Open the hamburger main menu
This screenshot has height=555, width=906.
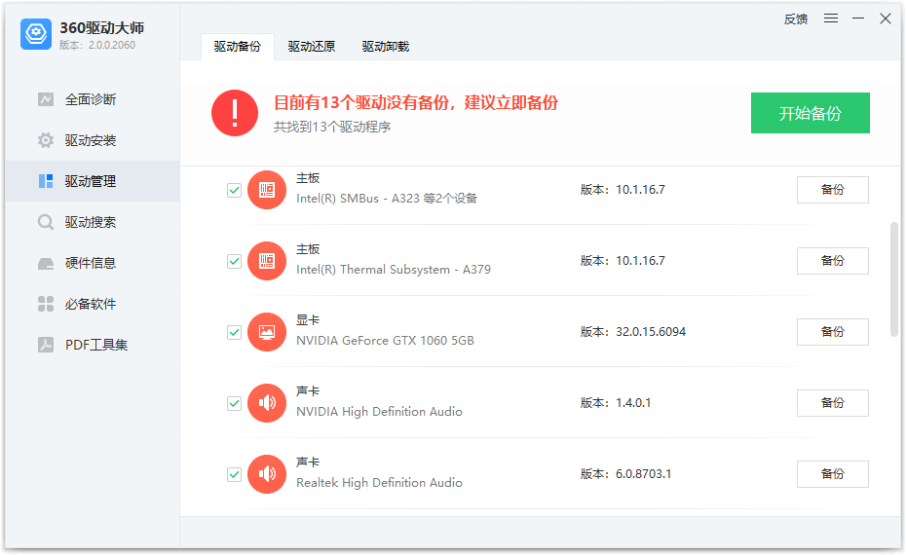point(831,18)
